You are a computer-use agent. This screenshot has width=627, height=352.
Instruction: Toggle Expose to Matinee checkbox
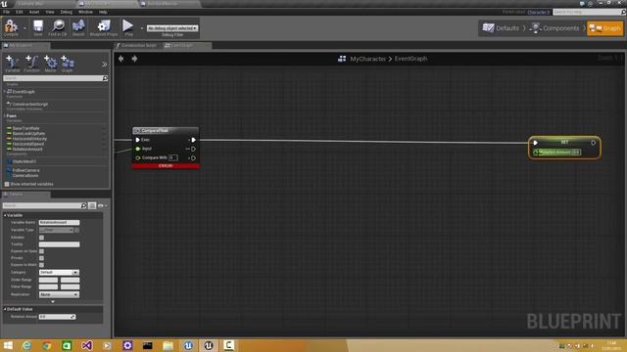point(41,265)
